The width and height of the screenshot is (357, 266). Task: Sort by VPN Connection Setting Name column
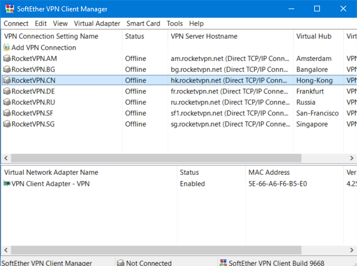[62, 36]
